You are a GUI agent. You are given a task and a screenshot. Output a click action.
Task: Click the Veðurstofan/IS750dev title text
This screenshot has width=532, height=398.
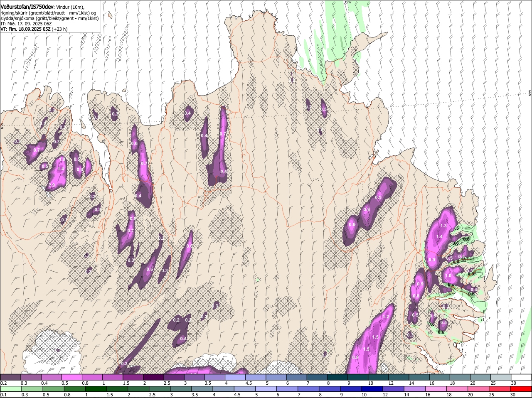coord(27,7)
